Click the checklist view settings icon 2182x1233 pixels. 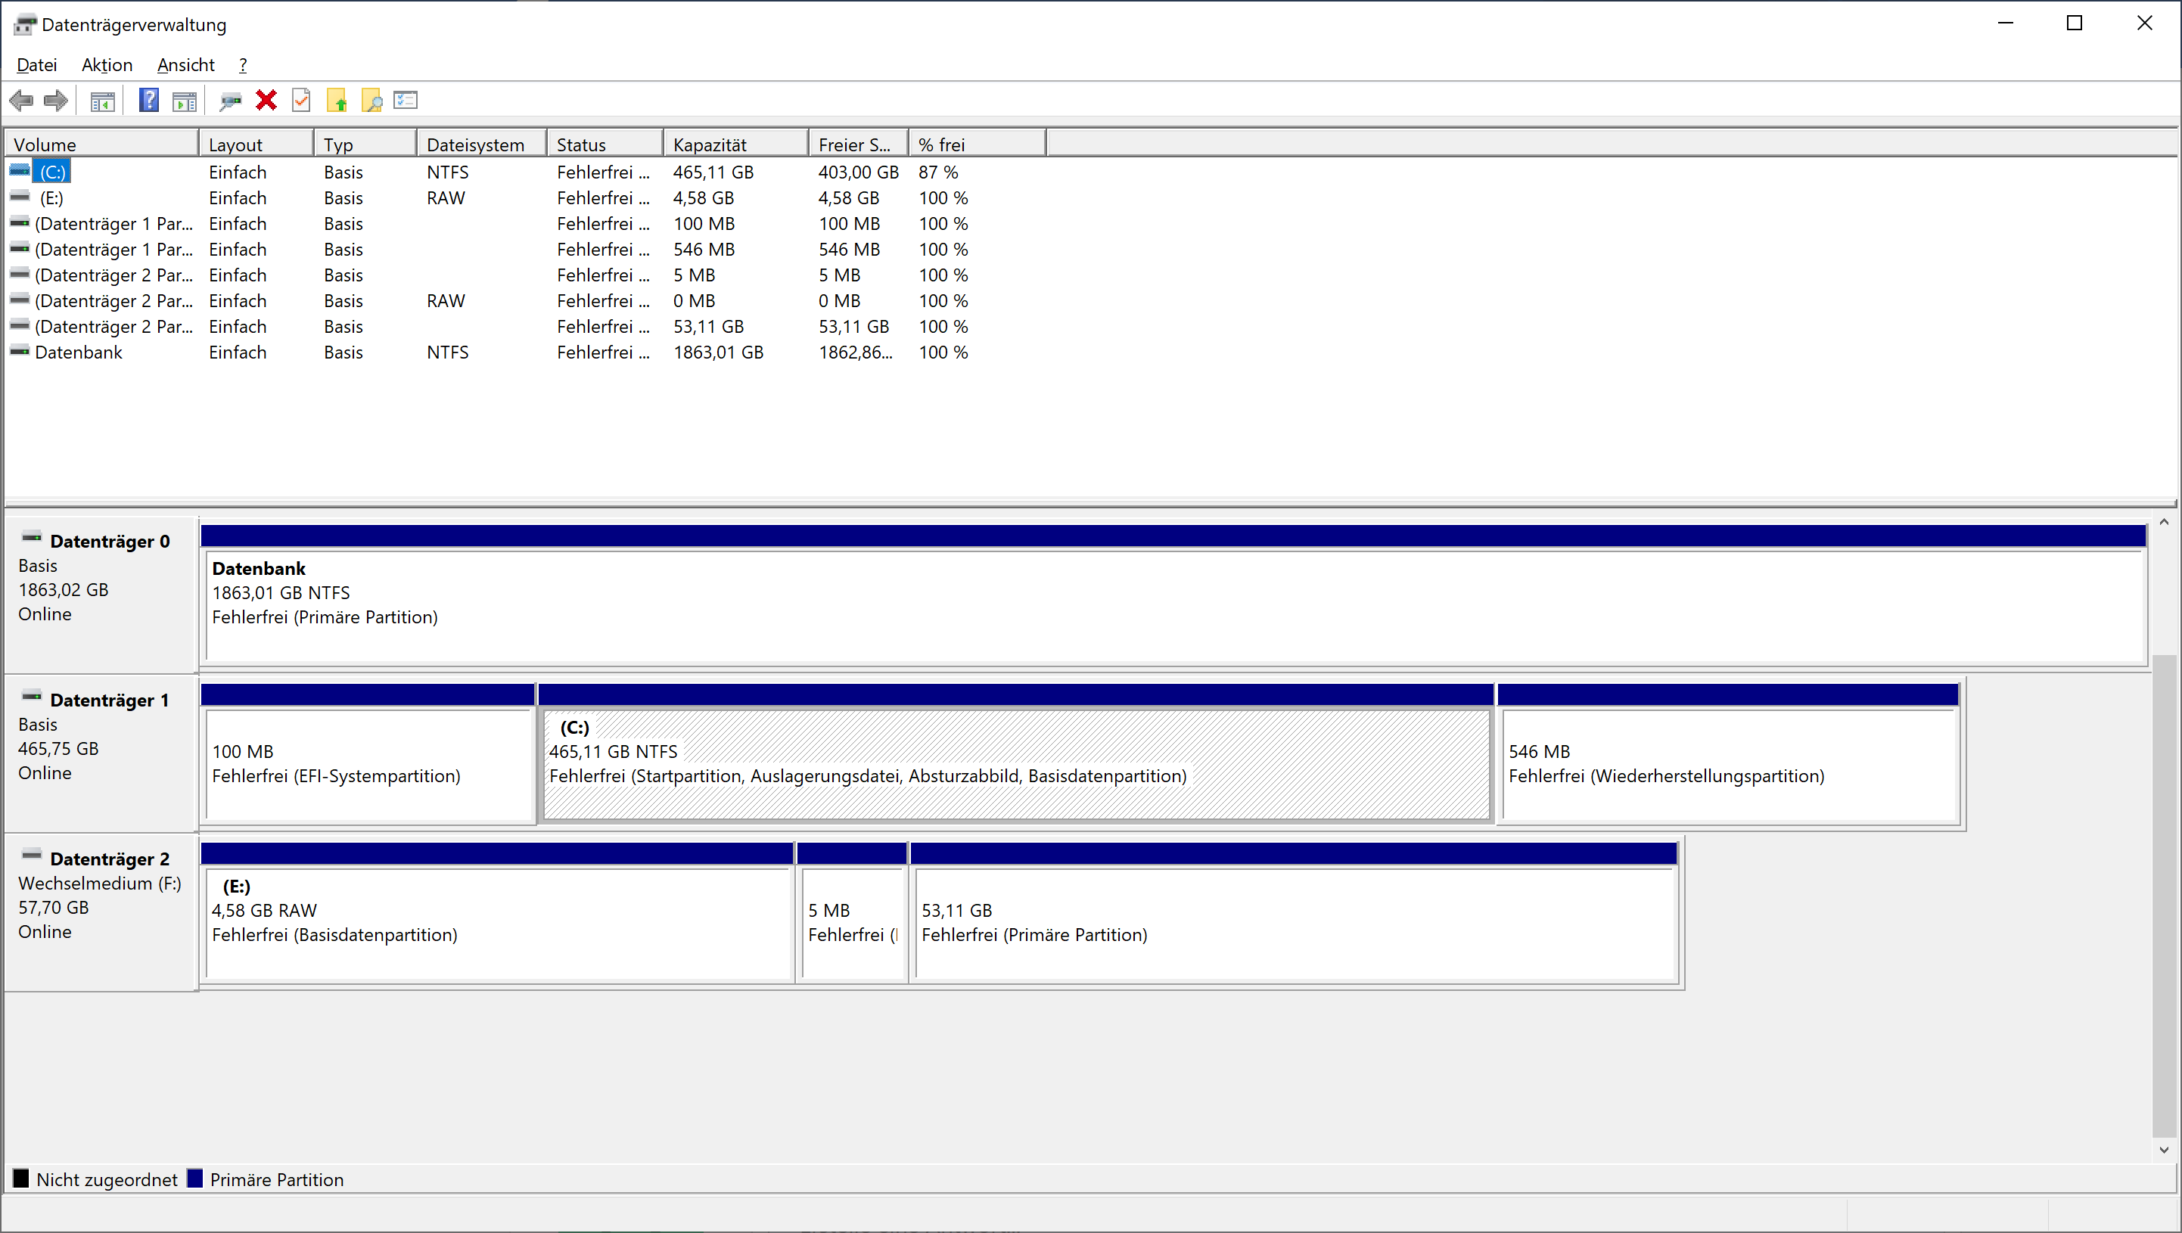click(x=406, y=101)
